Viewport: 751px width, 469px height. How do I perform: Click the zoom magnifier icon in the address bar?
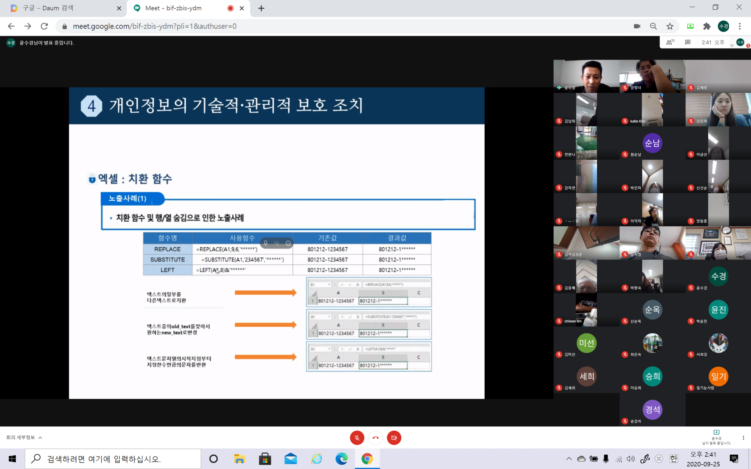653,26
